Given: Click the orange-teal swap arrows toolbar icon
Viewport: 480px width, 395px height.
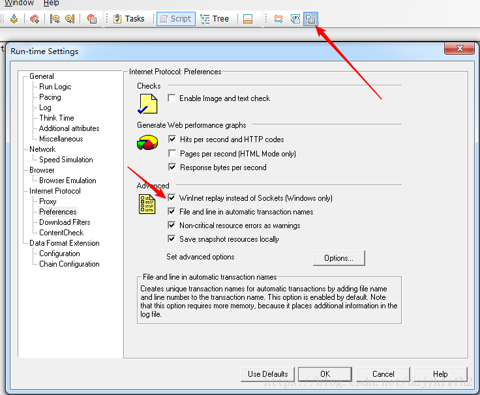Looking at the screenshot, I should [x=278, y=19].
